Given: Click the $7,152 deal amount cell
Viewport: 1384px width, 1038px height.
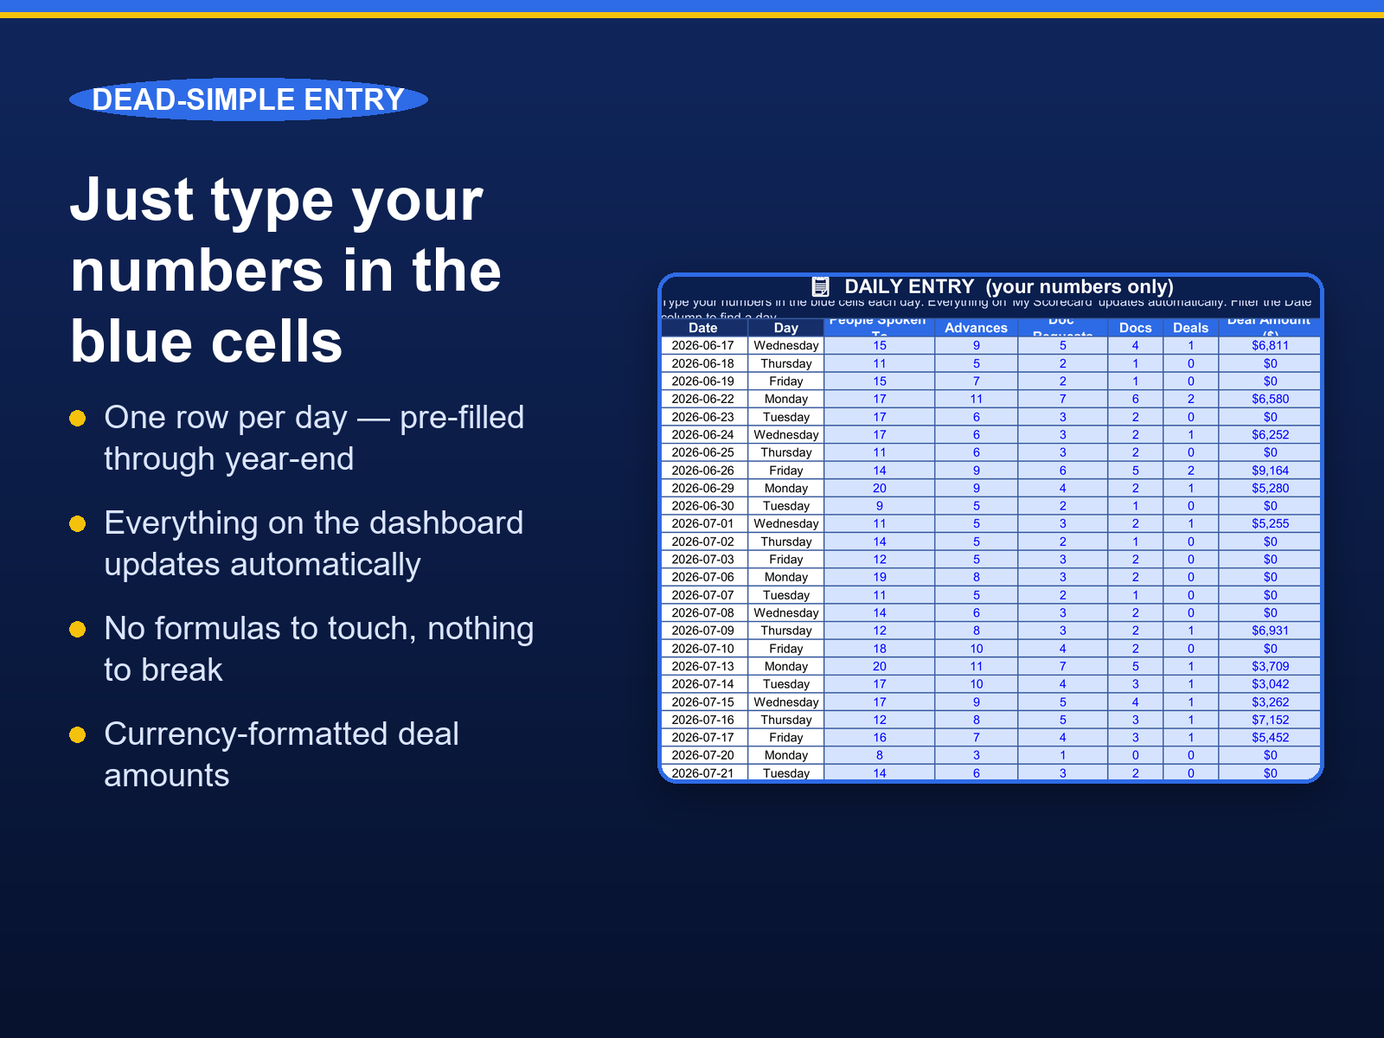Looking at the screenshot, I should point(1270,720).
